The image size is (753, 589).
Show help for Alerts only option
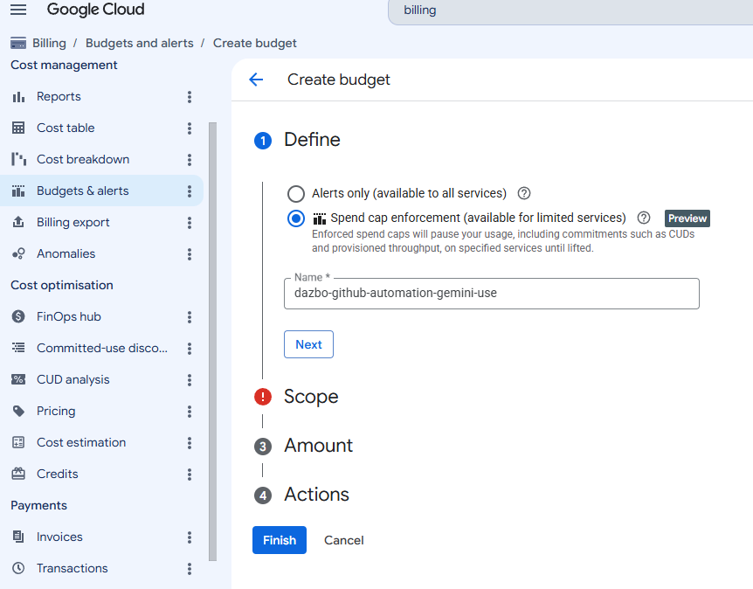pyautogui.click(x=524, y=194)
